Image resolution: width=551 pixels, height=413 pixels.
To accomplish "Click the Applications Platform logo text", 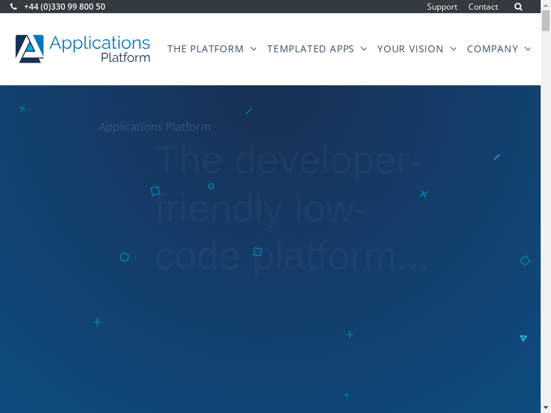I will [100, 49].
